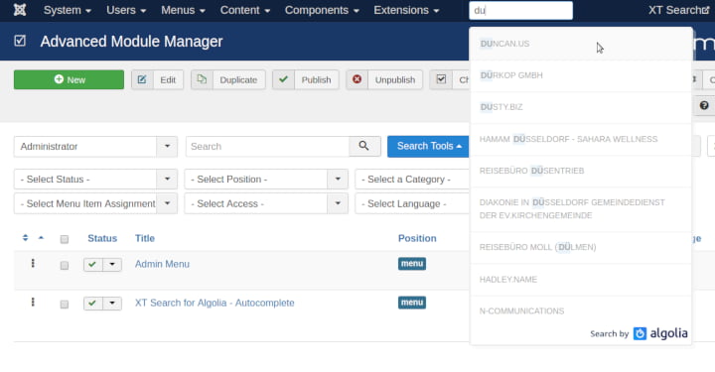715x372 pixels.
Task: Click the XT Search site link
Action: click(x=678, y=10)
